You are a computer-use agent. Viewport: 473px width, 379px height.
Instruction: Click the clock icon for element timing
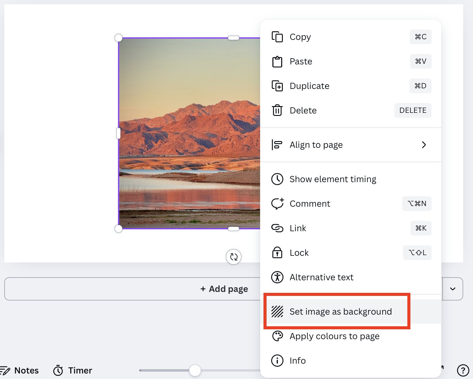click(277, 179)
